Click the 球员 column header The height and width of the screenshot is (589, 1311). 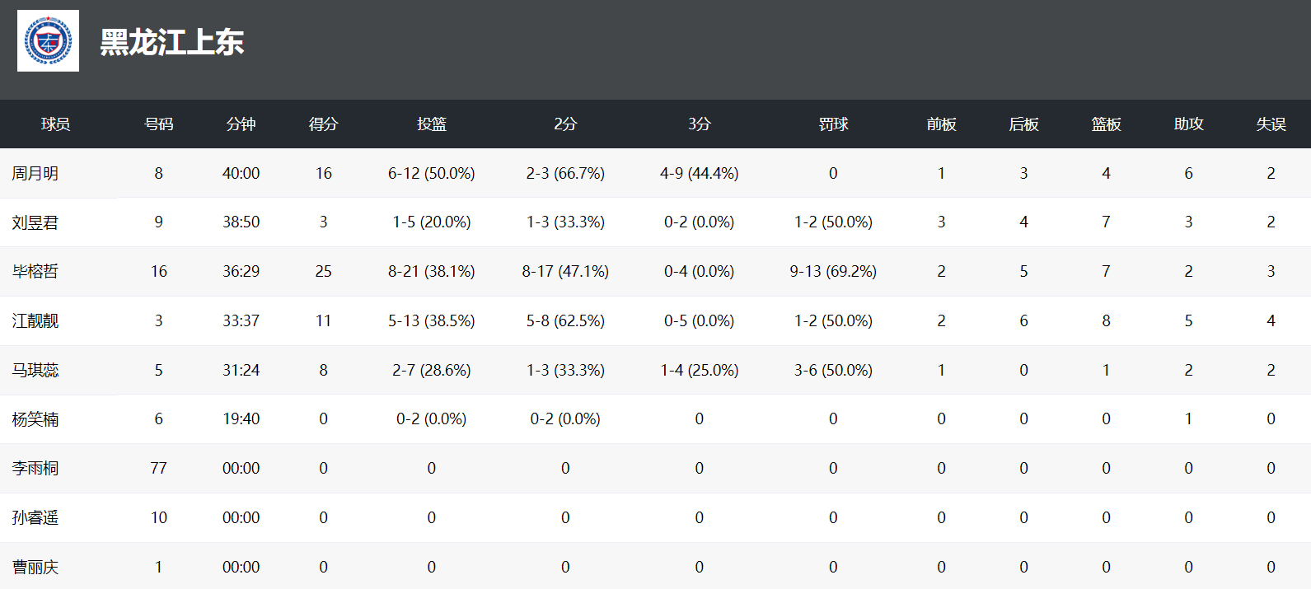coord(55,124)
